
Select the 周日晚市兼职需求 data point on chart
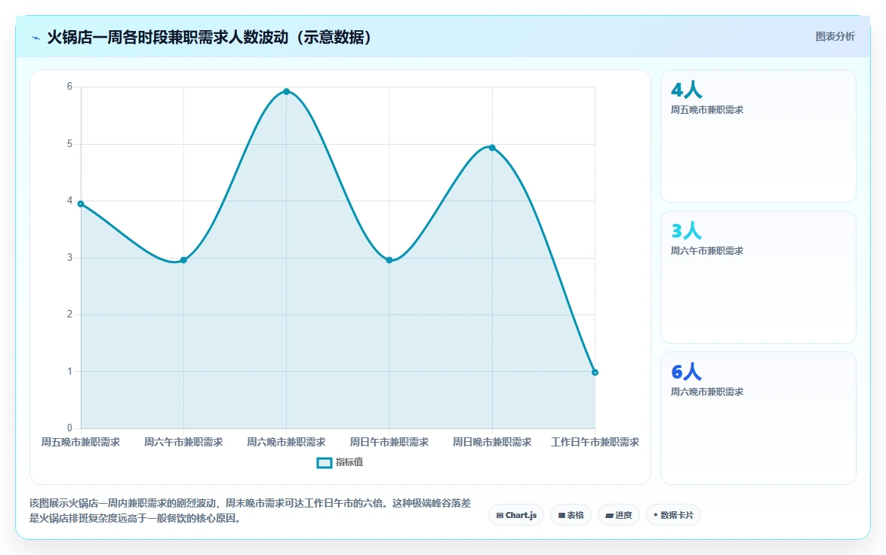coord(492,148)
